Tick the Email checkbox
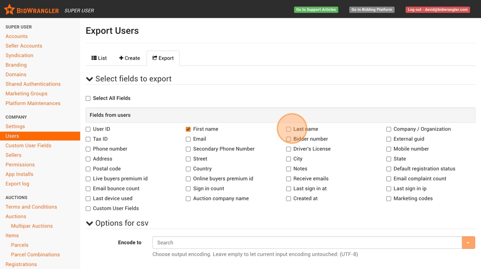Viewport: 481px width, 269px height. 188,139
